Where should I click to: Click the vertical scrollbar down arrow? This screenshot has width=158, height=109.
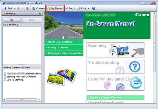(155, 101)
